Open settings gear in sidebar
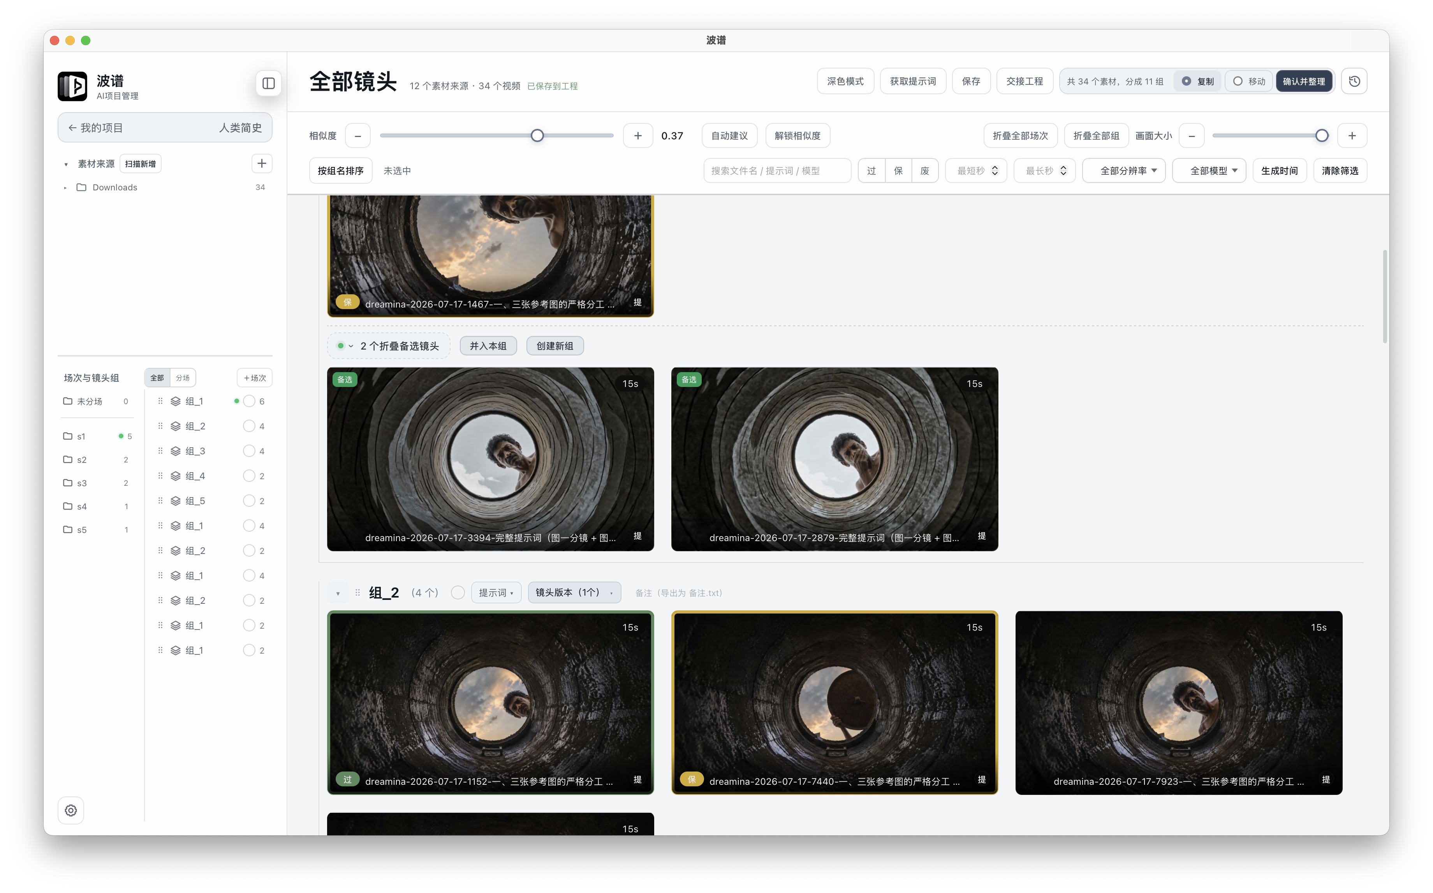This screenshot has height=893, width=1433. 71,810
